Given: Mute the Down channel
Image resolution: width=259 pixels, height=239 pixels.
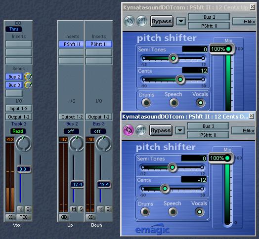Looking at the screenshot, I should point(100,209).
